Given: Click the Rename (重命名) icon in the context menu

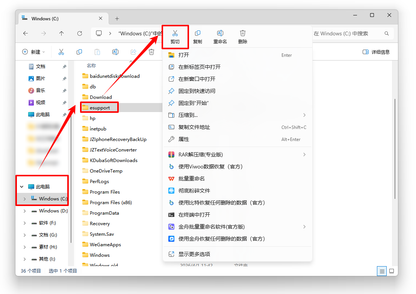Looking at the screenshot, I should click(x=220, y=37).
